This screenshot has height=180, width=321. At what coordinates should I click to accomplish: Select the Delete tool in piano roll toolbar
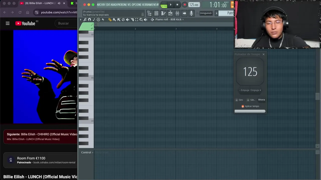coord(123,19)
